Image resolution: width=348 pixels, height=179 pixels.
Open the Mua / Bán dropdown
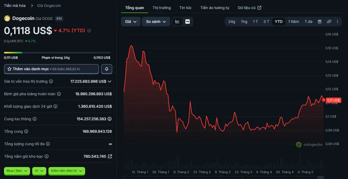17,171
